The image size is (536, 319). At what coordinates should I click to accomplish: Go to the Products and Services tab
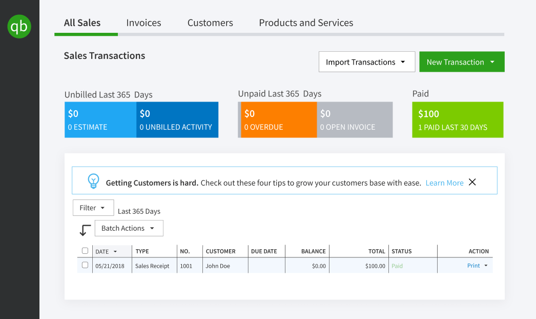(306, 23)
